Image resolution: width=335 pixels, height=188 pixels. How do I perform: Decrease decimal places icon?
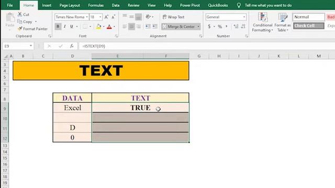(x=243, y=27)
